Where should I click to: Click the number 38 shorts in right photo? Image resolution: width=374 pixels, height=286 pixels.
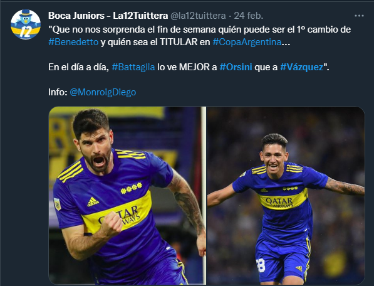tap(261, 265)
